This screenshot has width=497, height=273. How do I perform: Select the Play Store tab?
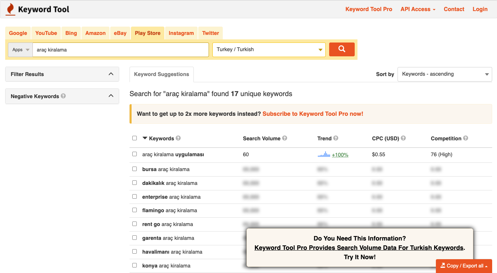(147, 33)
